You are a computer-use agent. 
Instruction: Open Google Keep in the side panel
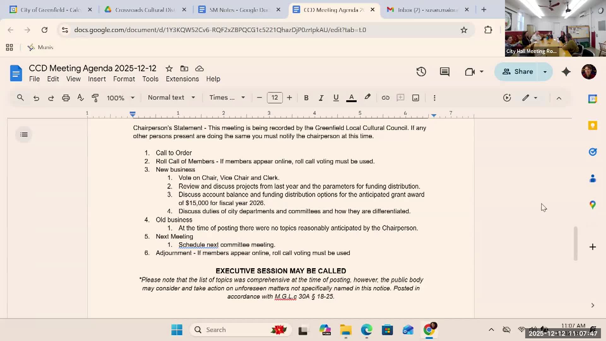[x=592, y=126]
